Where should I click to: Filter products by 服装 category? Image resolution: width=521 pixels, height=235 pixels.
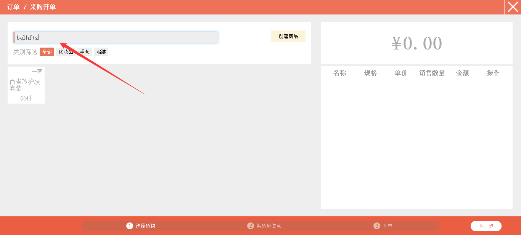pos(101,52)
